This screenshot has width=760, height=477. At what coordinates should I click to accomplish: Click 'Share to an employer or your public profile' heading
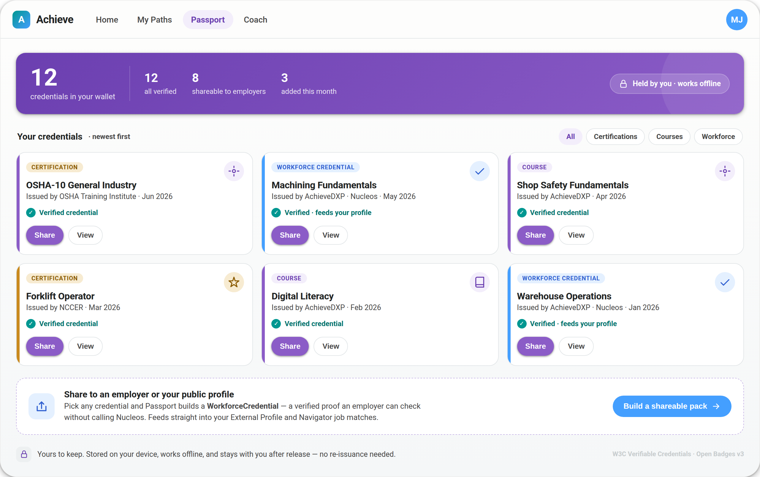click(149, 394)
